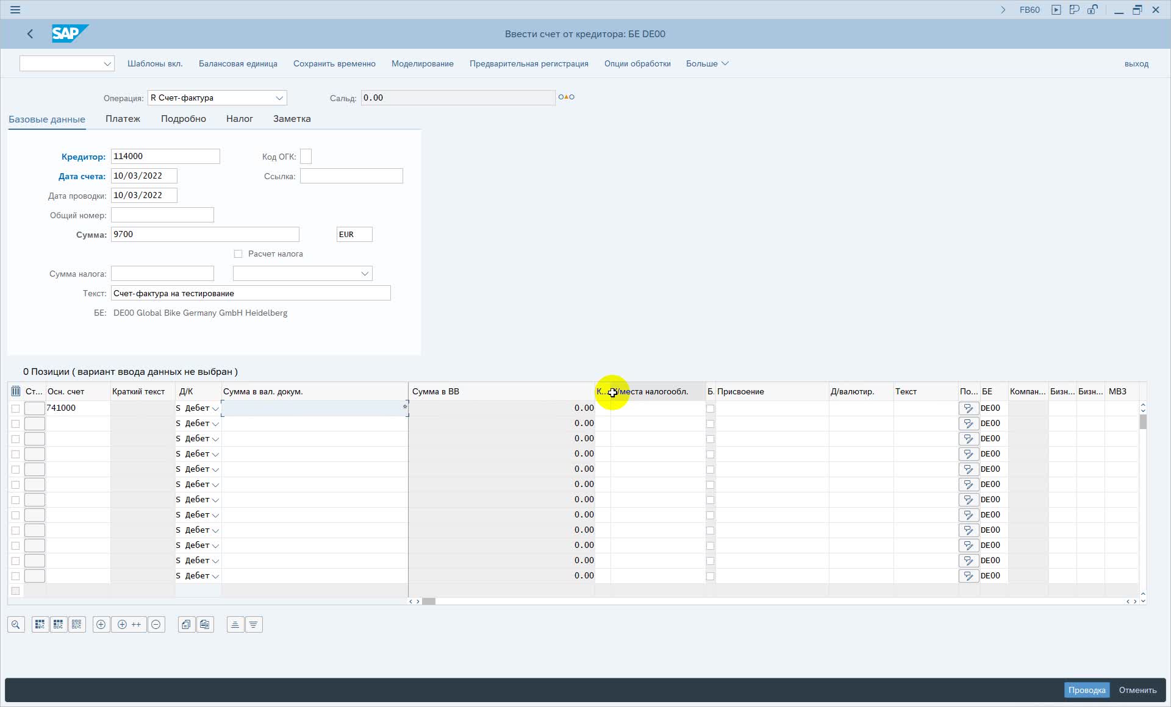1171x707 pixels.
Task: Click the insert row plus icon
Action: tap(101, 625)
